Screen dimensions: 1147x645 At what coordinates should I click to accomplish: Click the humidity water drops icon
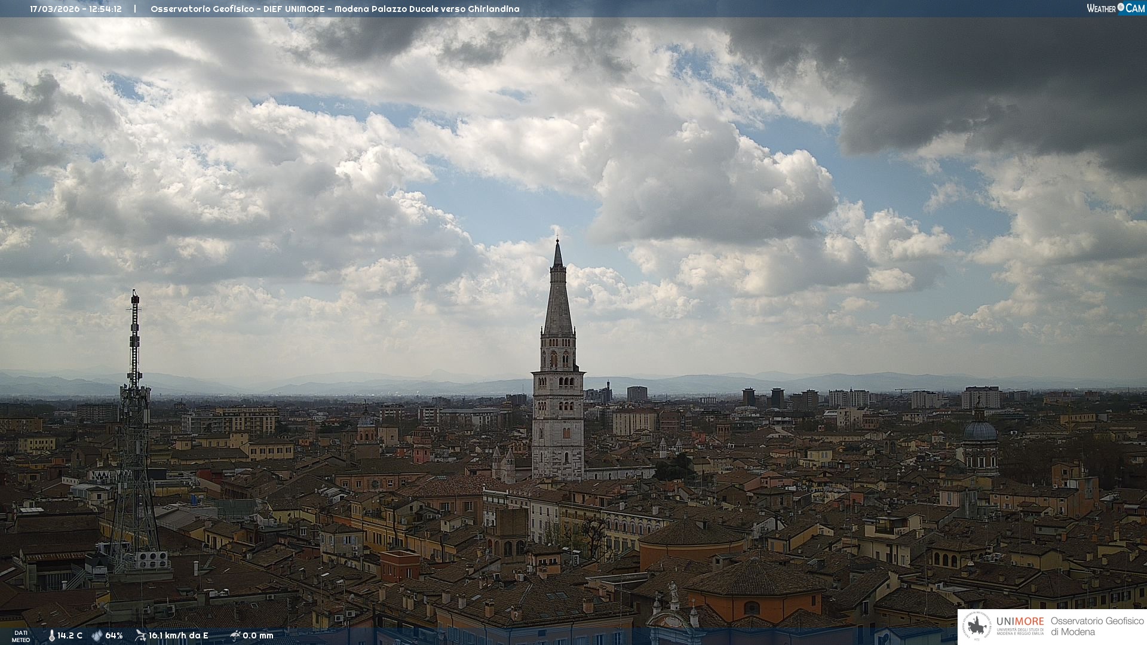(97, 635)
